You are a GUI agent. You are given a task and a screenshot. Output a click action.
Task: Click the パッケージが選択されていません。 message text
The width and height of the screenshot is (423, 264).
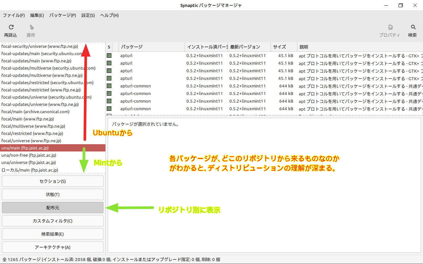[145, 124]
